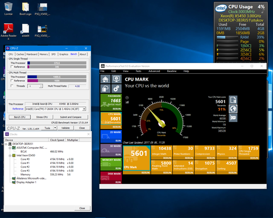Click the Lomtár recycle bin desktop icon
This screenshot has height=218, width=273.
click(x=9, y=9)
